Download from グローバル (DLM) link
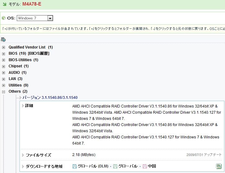Image resolution: width=225 pixels, height=173 pixels. pos(93,166)
